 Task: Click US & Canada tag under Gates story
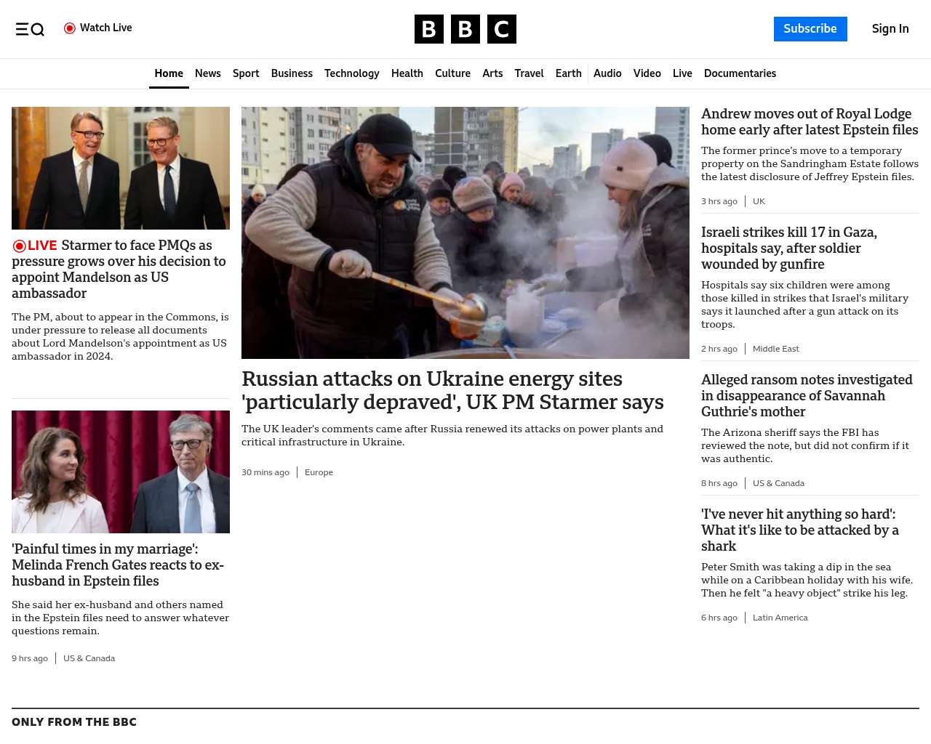coord(89,658)
